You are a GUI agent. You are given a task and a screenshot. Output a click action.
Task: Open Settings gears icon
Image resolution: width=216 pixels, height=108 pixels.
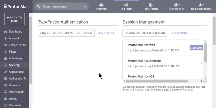click(x=126, y=5)
